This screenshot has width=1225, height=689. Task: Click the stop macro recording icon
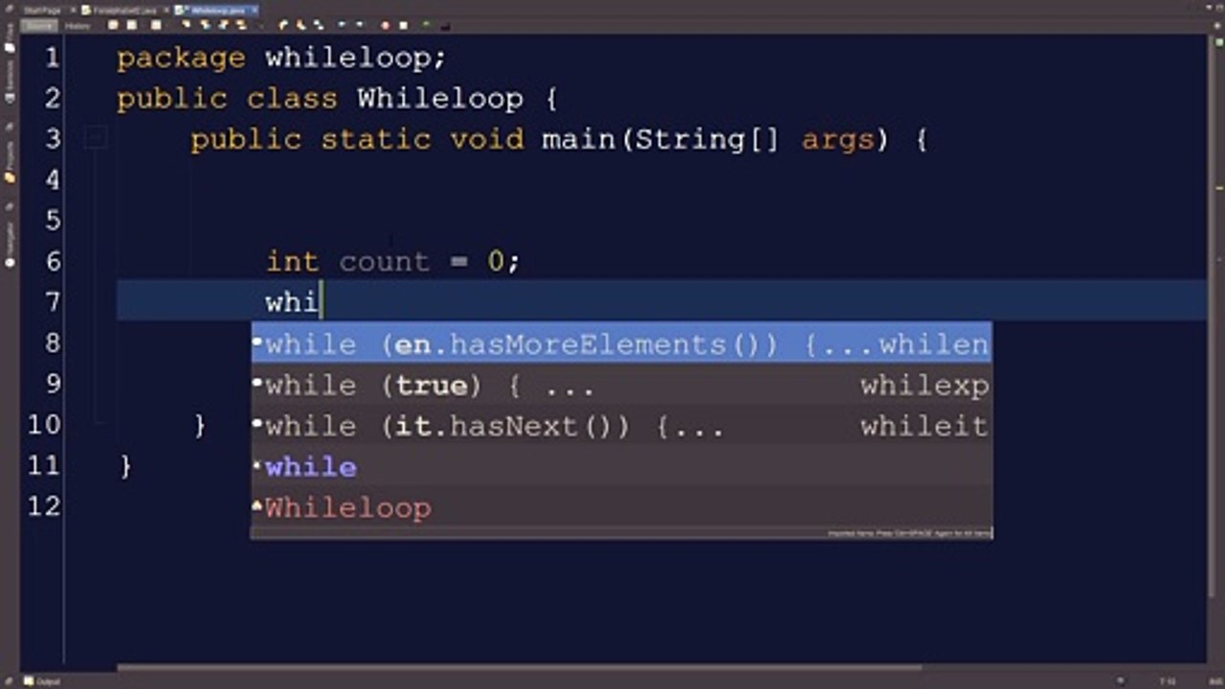(403, 26)
